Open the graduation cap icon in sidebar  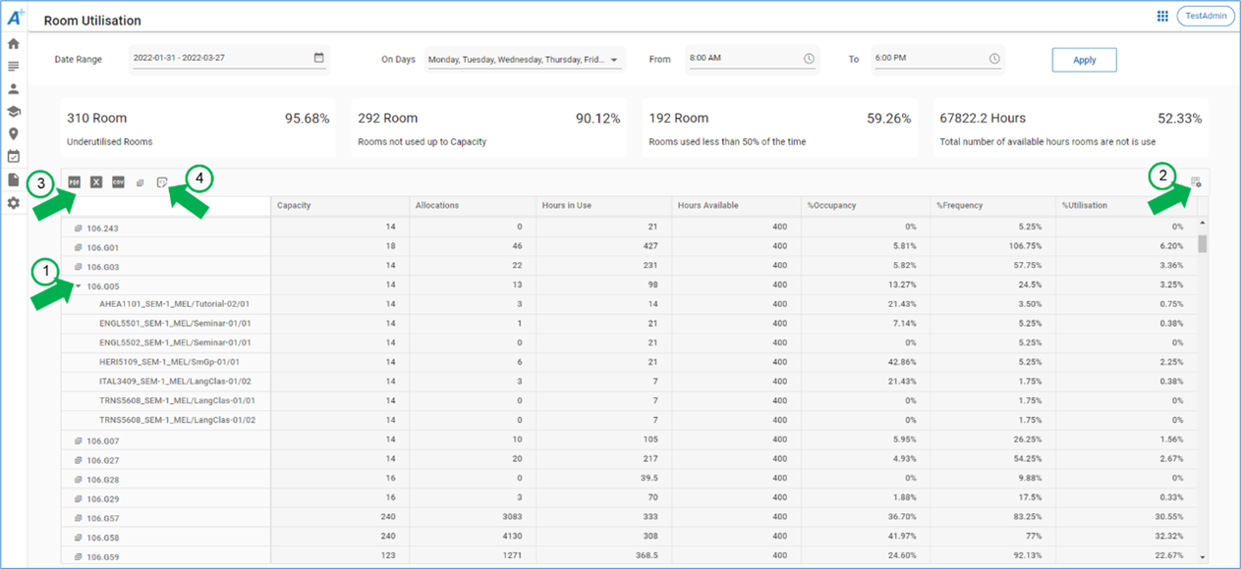[x=14, y=112]
